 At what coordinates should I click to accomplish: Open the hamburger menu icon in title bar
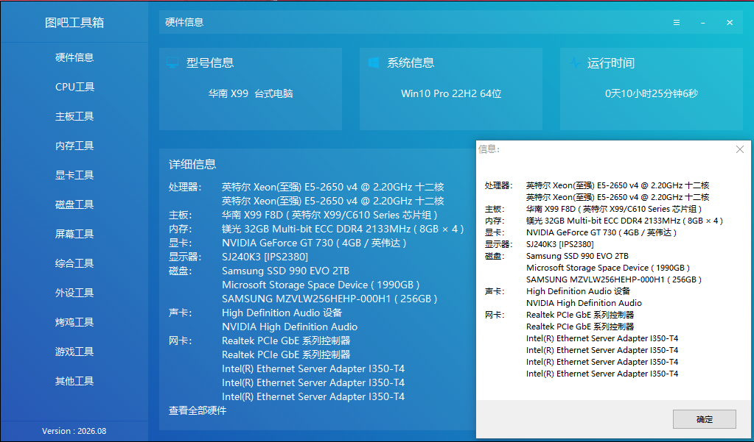677,23
